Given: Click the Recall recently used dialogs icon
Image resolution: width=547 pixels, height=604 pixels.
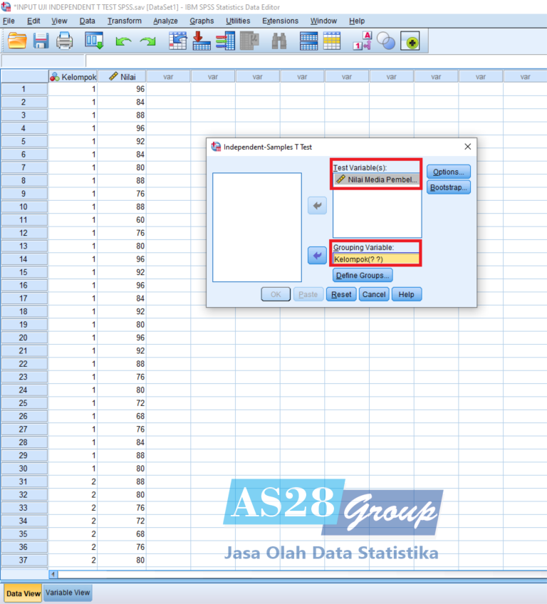Looking at the screenshot, I should coord(95,41).
